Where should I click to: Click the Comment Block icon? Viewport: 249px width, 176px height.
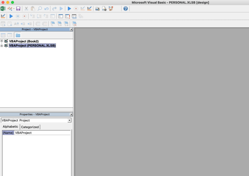click(38, 24)
